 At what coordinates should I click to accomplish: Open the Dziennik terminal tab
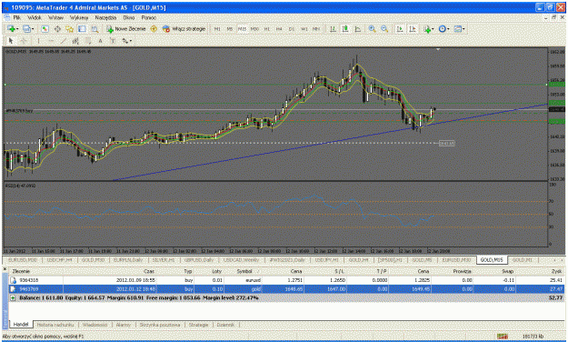point(225,325)
